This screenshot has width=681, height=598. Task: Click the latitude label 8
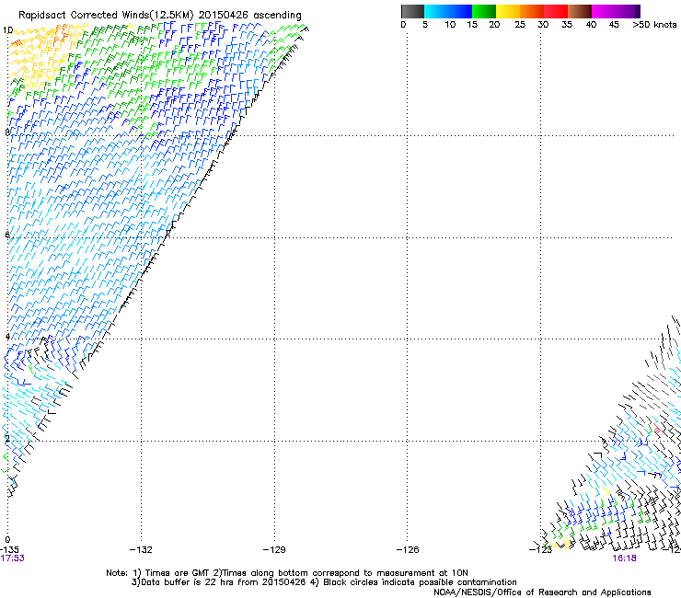click(7, 132)
